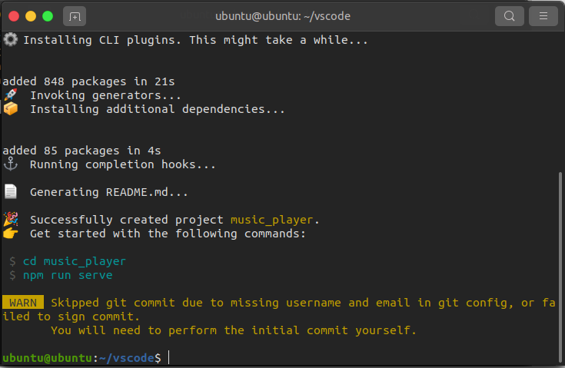Image resolution: width=565 pixels, height=368 pixels.
Task: Close the terminal window with red button
Action: pyautogui.click(x=14, y=15)
